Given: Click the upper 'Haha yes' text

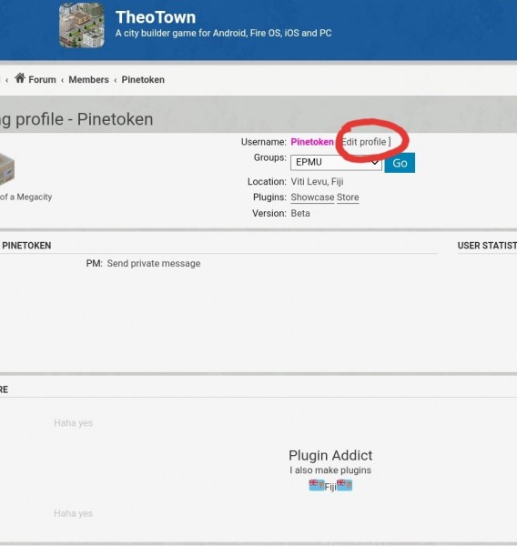Looking at the screenshot, I should click(73, 423).
